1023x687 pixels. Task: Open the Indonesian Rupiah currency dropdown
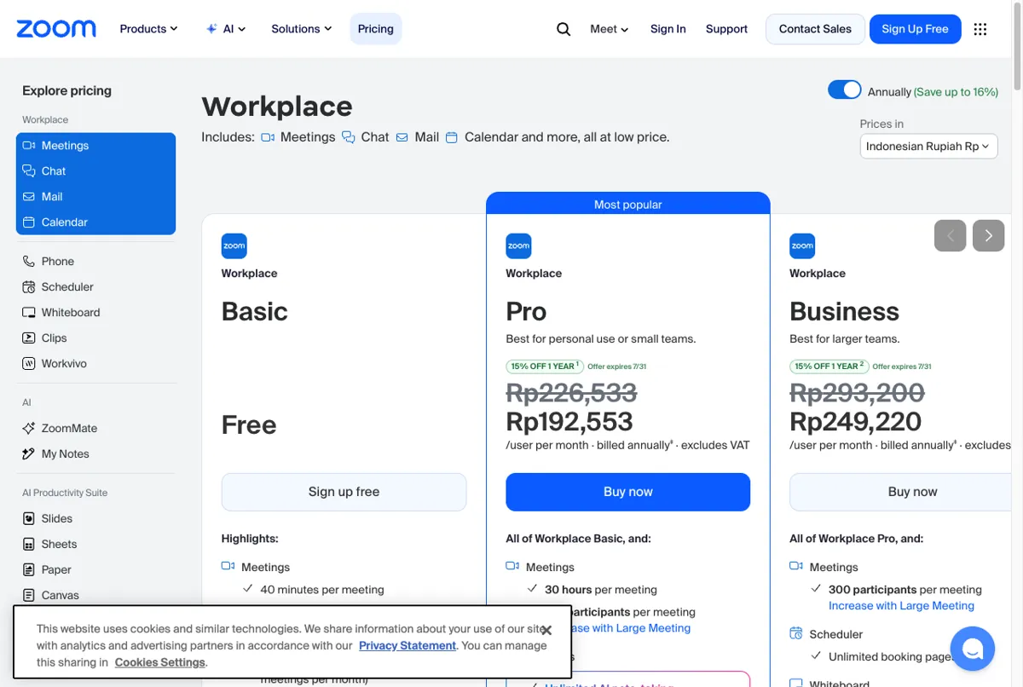928,147
